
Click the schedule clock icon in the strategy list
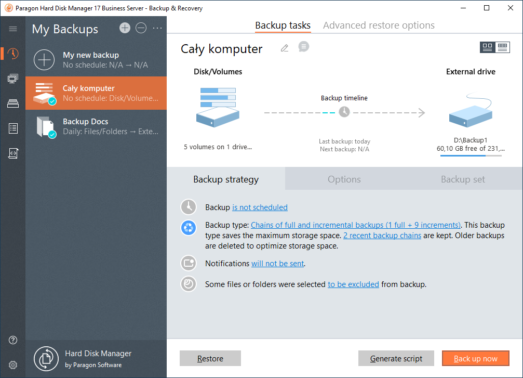pos(189,207)
